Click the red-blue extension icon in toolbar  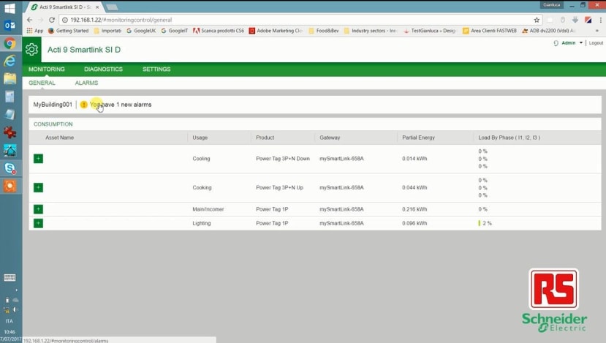tap(588, 20)
